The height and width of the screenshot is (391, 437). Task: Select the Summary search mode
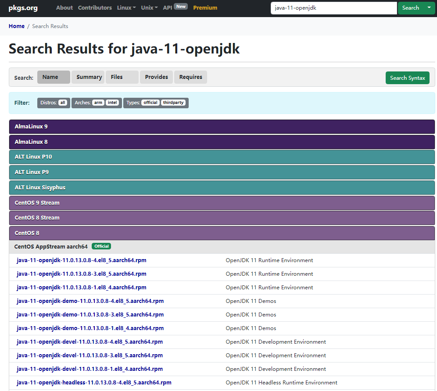click(88, 77)
